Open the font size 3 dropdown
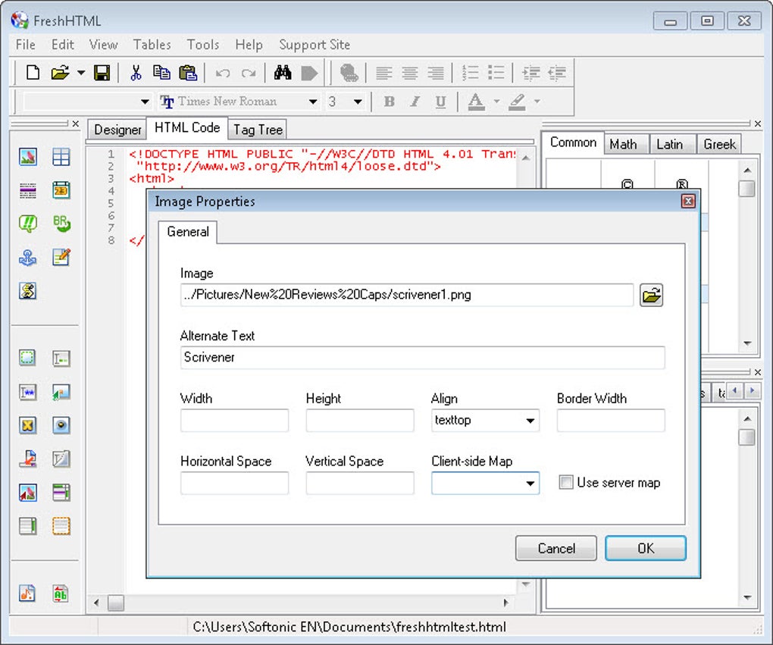Viewport: 773px width, 645px height. point(358,102)
